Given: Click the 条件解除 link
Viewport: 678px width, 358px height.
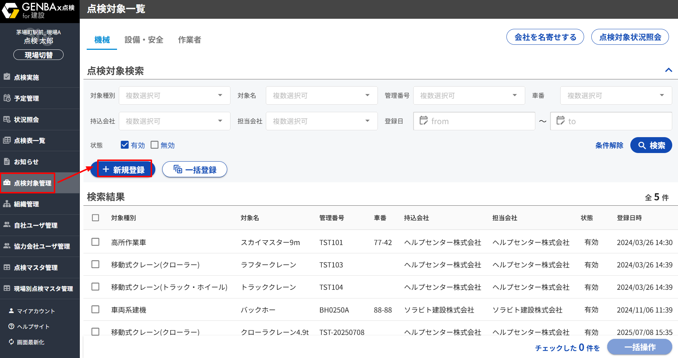Looking at the screenshot, I should (x=609, y=145).
